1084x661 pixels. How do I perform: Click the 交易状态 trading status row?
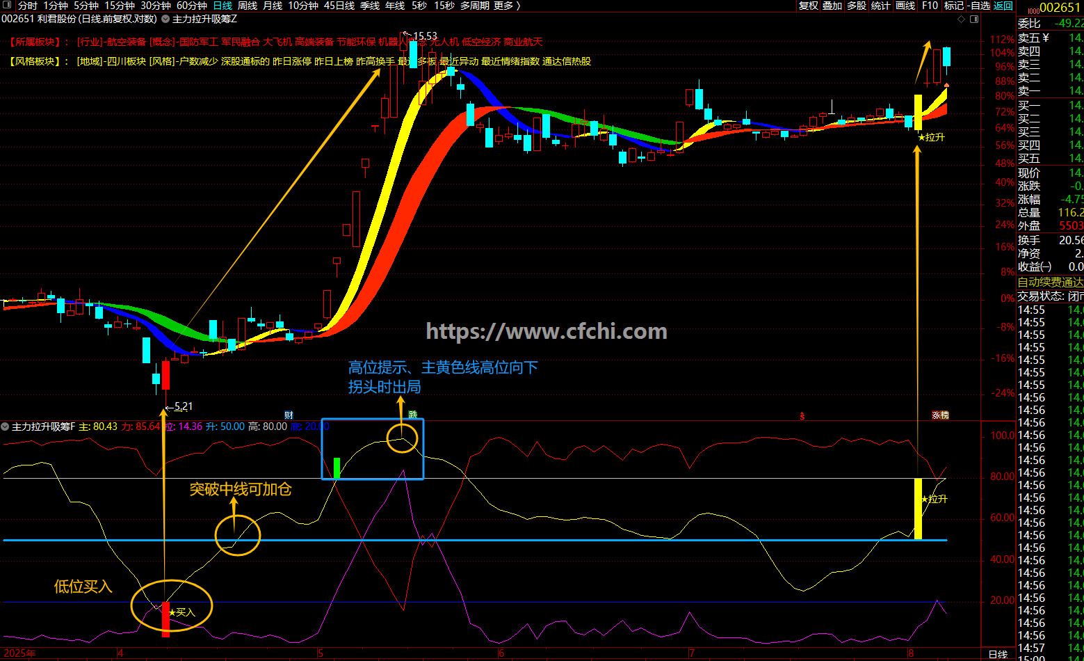coord(1051,296)
